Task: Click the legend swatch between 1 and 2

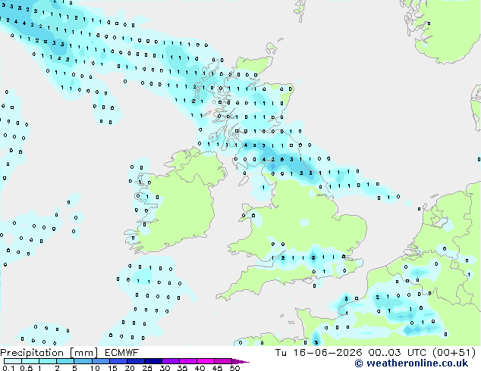Action: pyautogui.click(x=48, y=361)
